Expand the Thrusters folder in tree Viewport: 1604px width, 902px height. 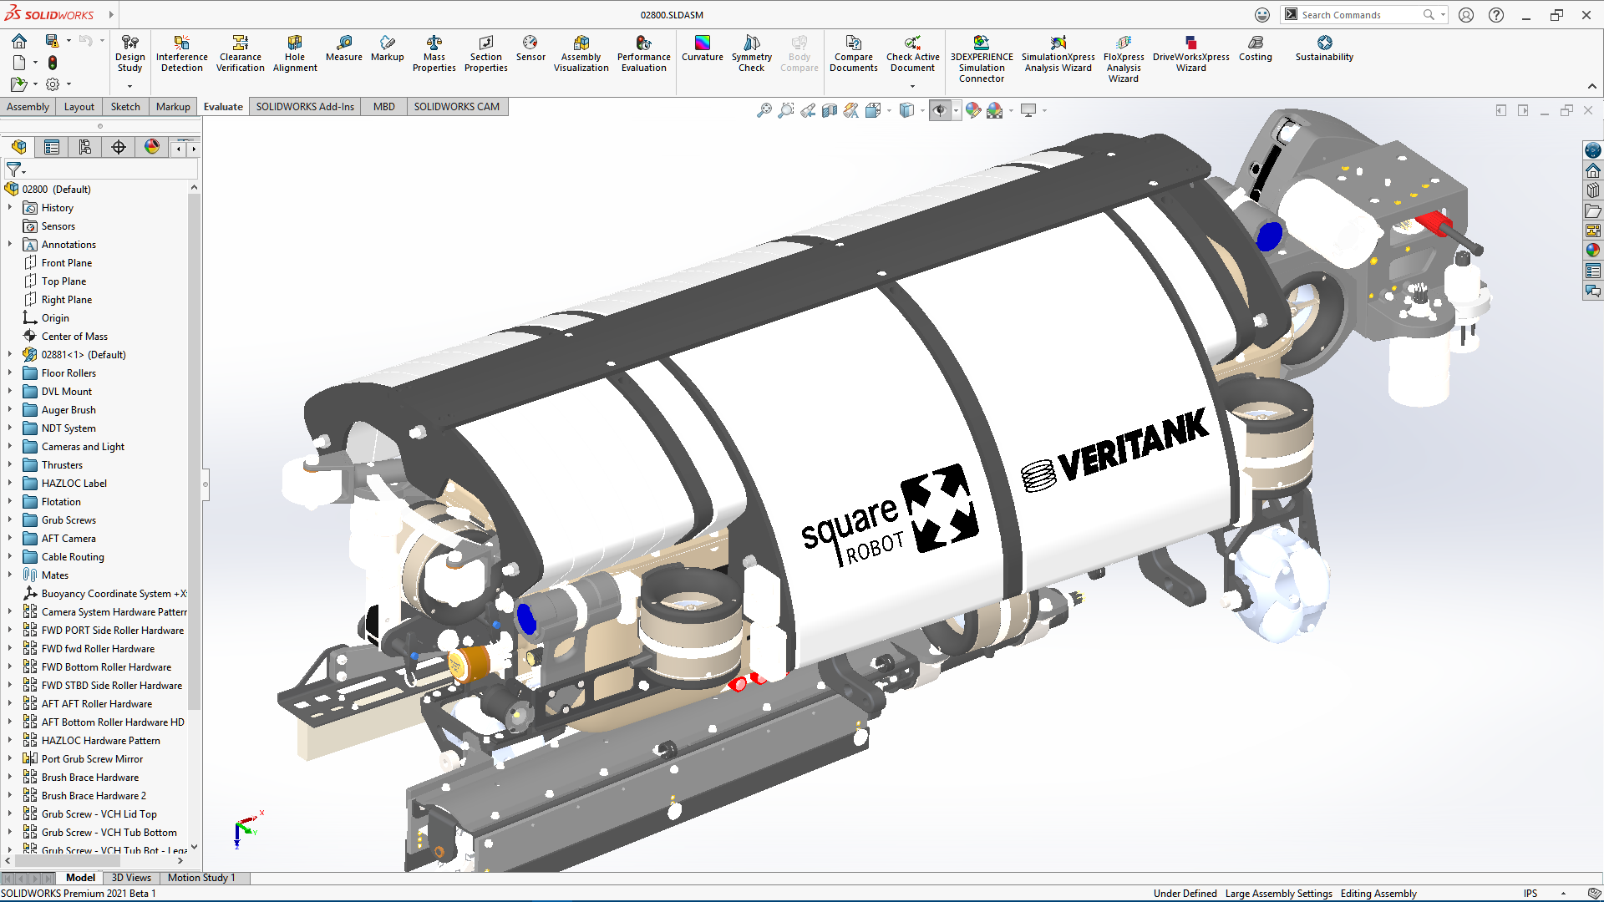(10, 464)
